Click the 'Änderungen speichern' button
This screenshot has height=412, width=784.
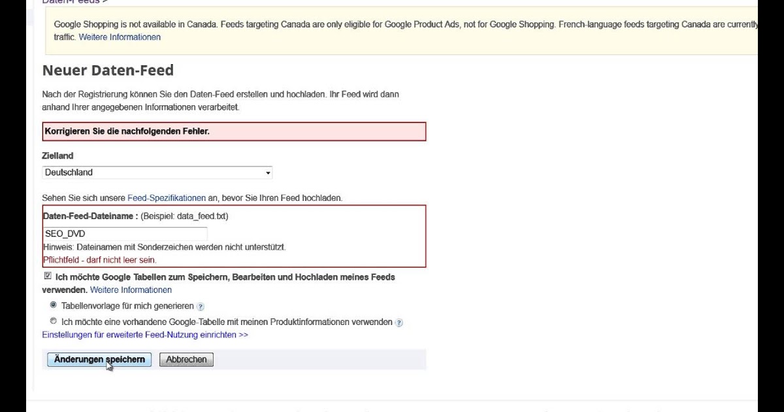point(99,360)
